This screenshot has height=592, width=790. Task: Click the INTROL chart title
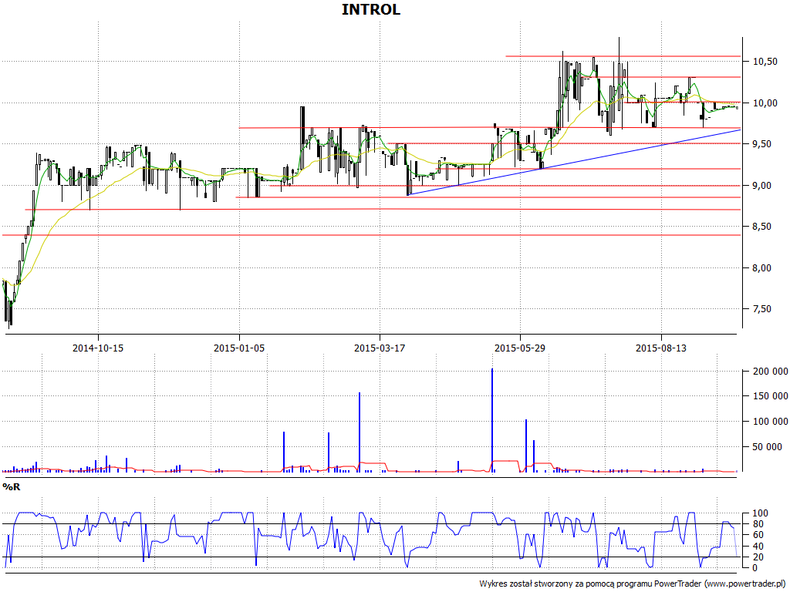pos(371,9)
